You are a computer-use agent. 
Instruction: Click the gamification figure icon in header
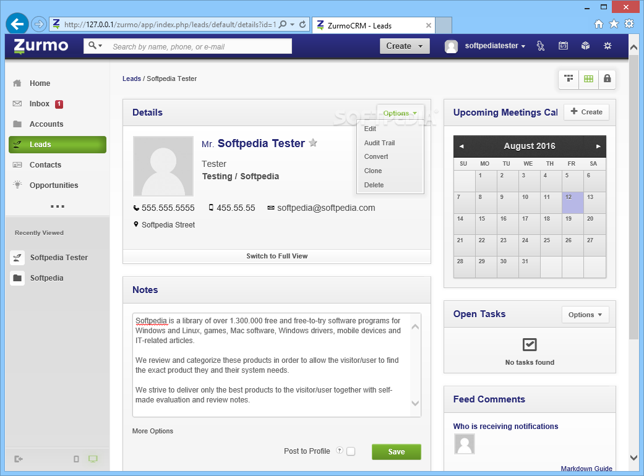tap(541, 46)
